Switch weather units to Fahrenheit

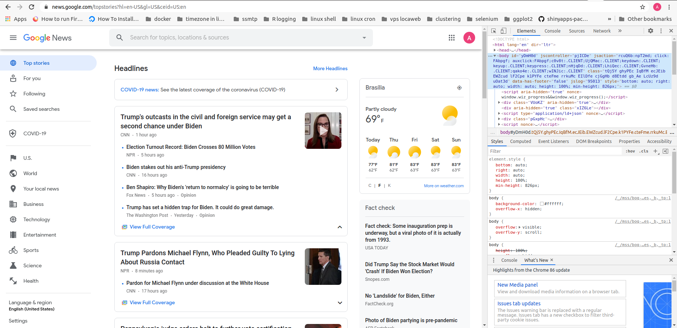click(x=380, y=186)
